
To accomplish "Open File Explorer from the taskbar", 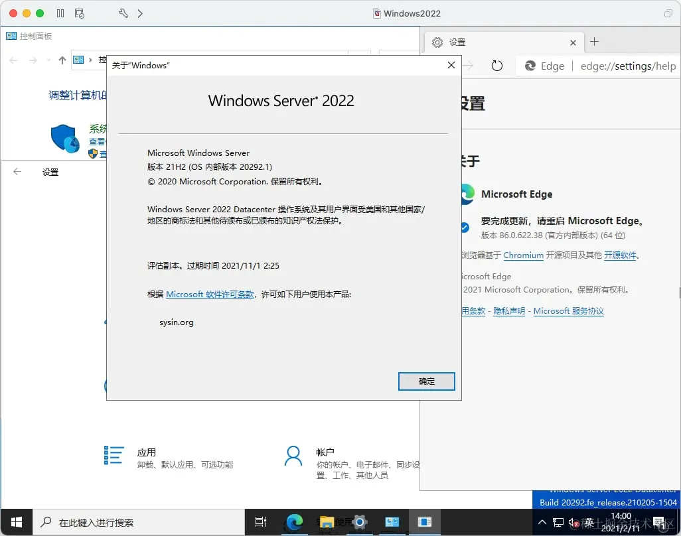I will (327, 522).
